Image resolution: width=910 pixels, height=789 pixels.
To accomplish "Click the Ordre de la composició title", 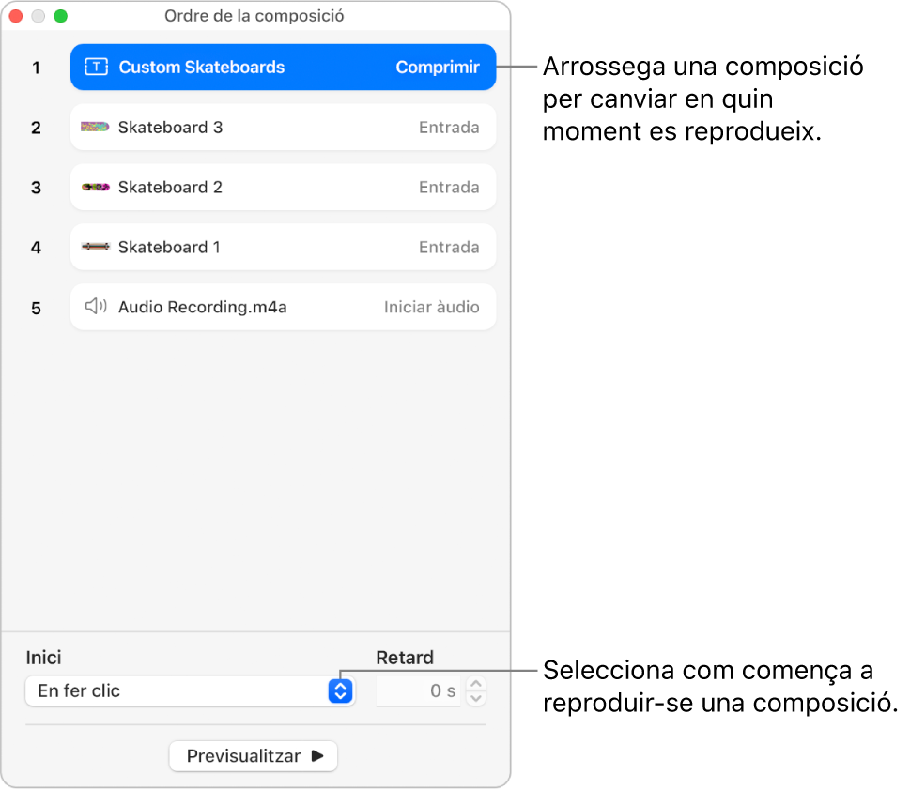I will coord(254,16).
